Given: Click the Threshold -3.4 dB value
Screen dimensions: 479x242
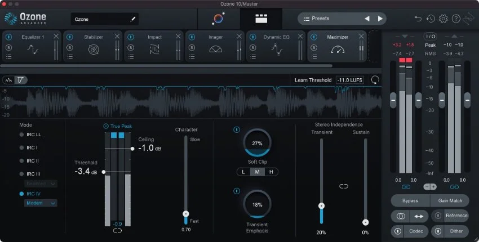Looking at the screenshot, I should coord(86,172).
